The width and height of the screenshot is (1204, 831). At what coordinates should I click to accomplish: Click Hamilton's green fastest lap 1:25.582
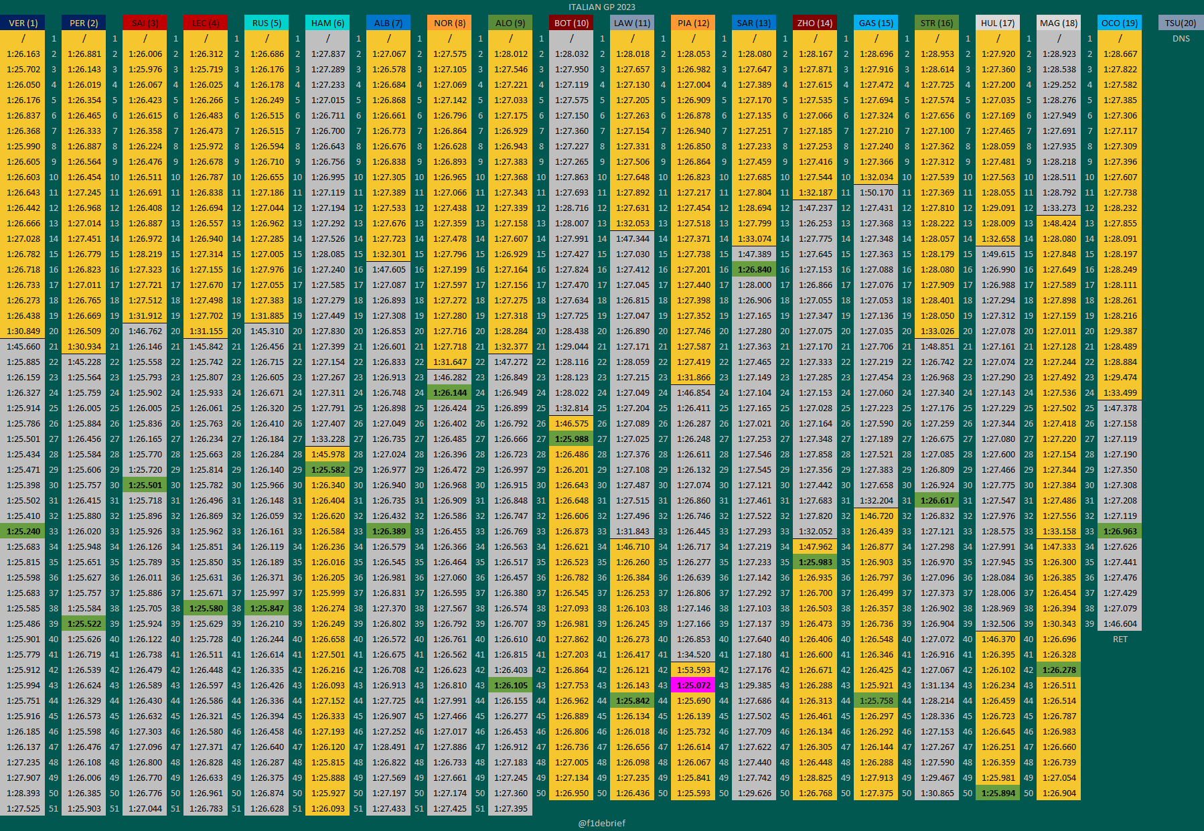click(328, 469)
